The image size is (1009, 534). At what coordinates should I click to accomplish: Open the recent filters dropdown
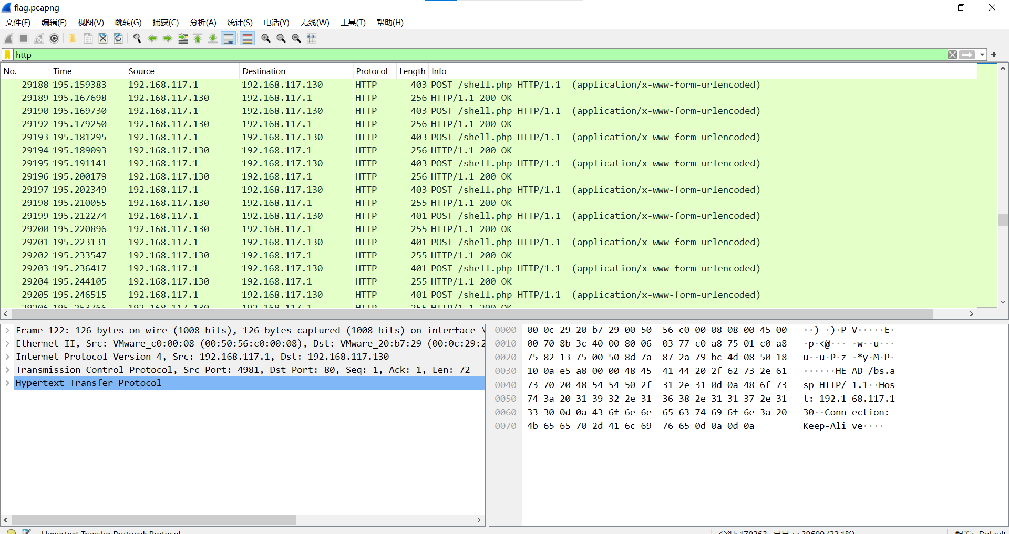click(982, 55)
